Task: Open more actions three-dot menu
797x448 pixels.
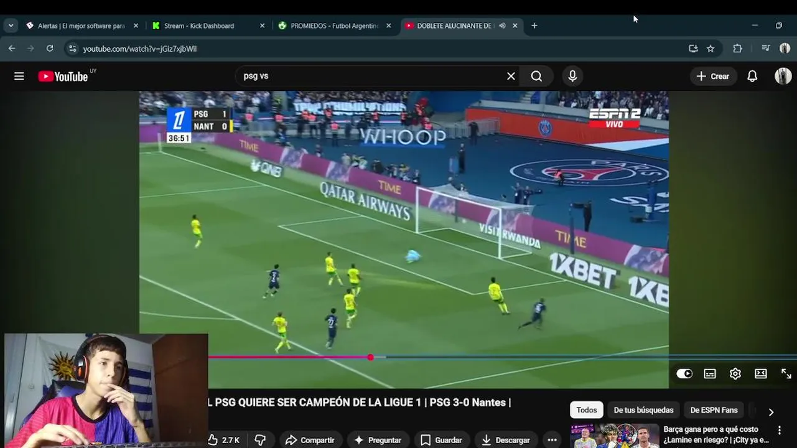Action: pyautogui.click(x=552, y=440)
